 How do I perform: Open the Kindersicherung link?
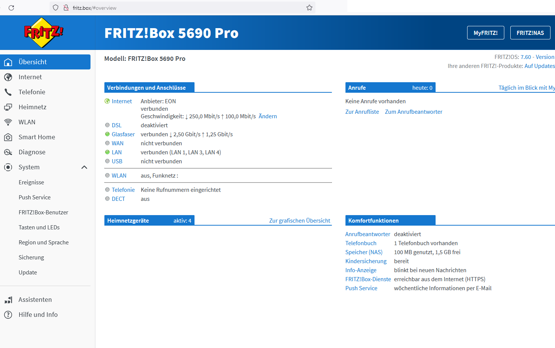click(366, 261)
